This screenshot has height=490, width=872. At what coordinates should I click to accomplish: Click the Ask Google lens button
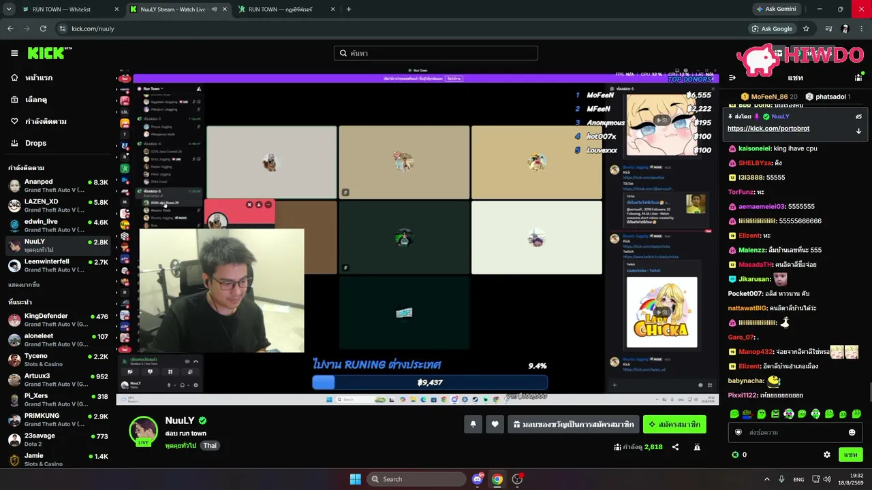[773, 29]
